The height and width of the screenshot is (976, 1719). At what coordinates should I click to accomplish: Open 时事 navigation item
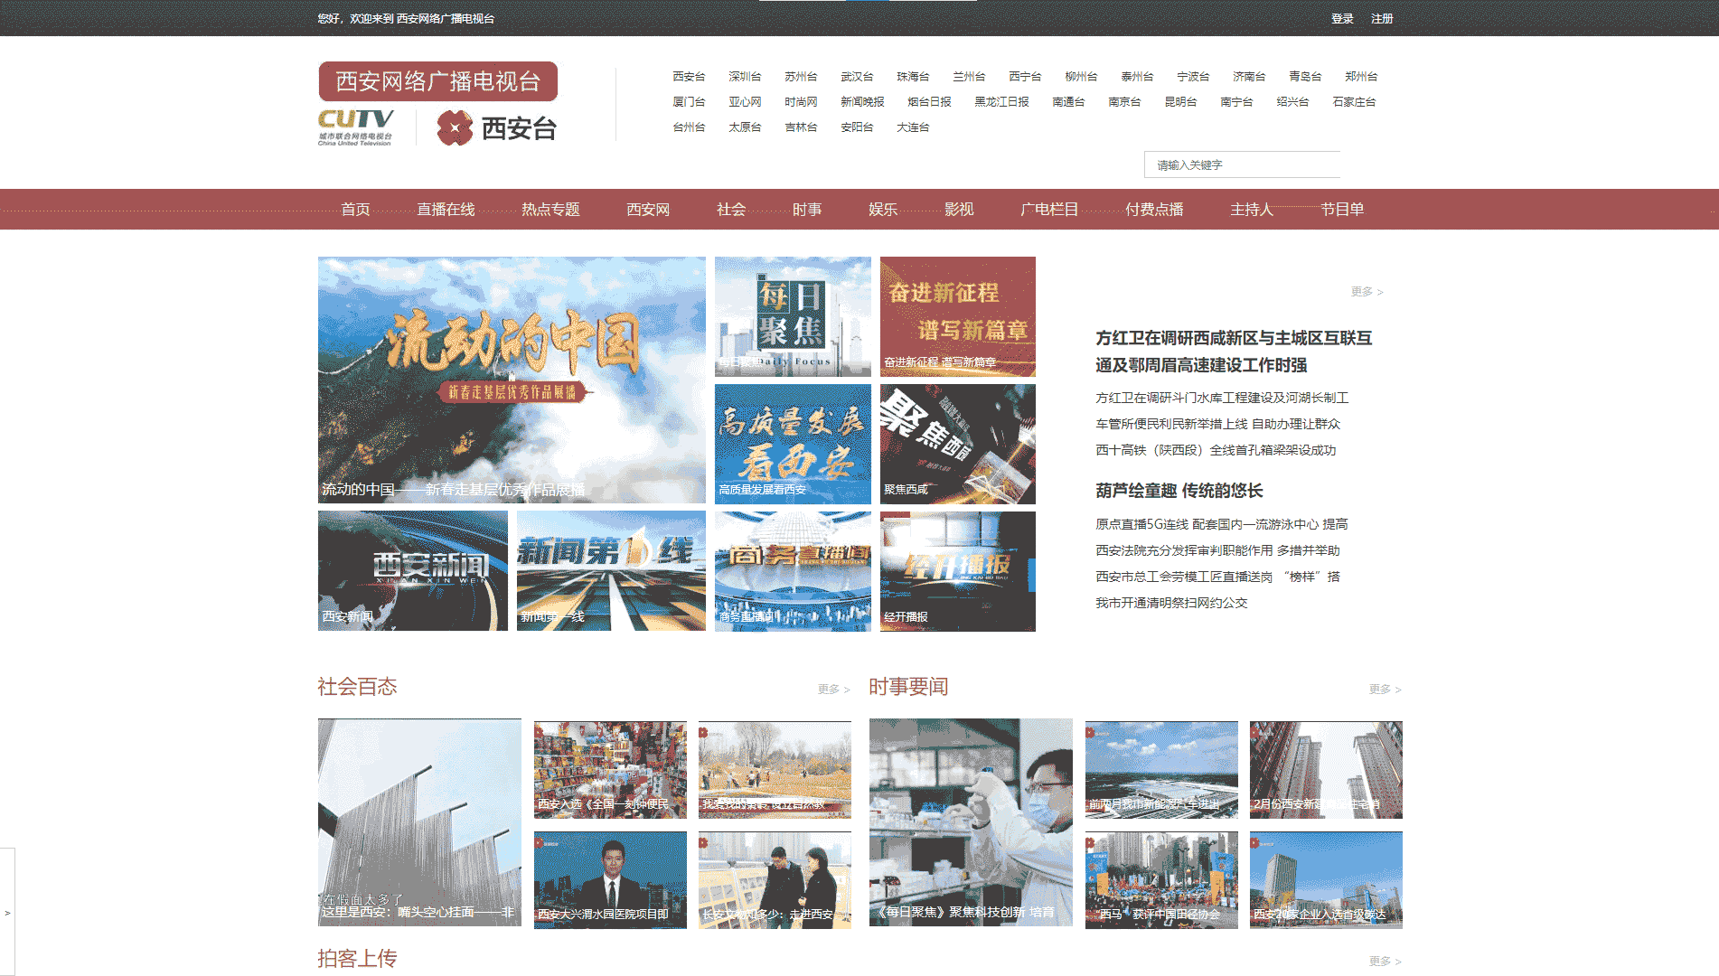click(807, 210)
